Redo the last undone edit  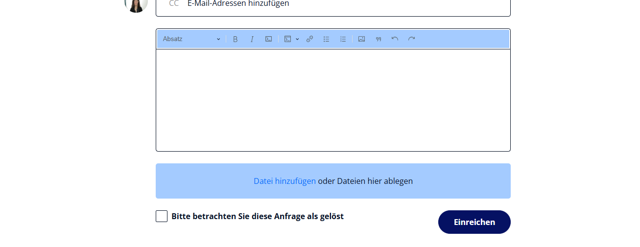411,39
